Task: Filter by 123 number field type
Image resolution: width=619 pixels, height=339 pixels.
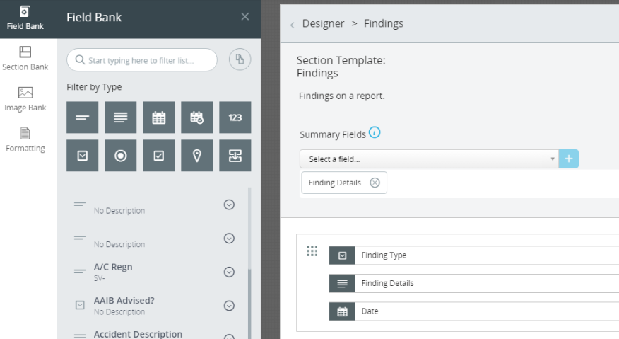Action: click(235, 117)
